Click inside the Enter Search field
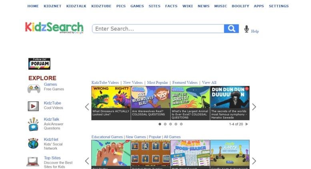 coord(158,29)
